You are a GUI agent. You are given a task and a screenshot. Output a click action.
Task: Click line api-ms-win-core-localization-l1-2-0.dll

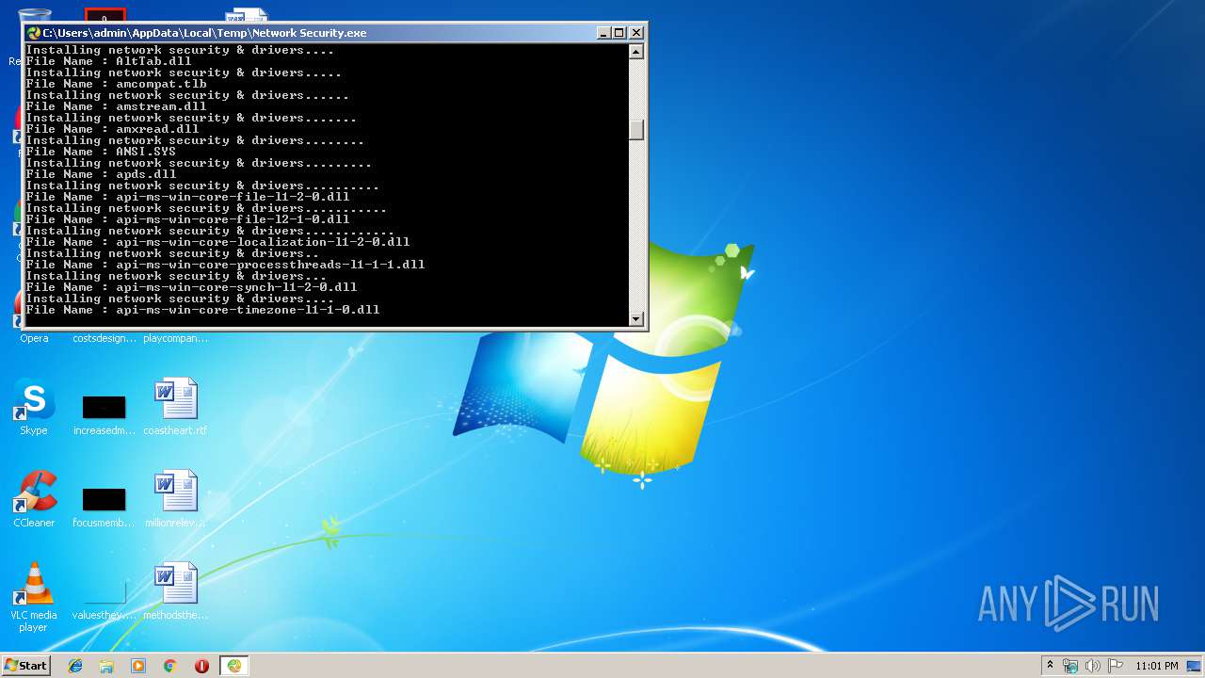coord(217,242)
